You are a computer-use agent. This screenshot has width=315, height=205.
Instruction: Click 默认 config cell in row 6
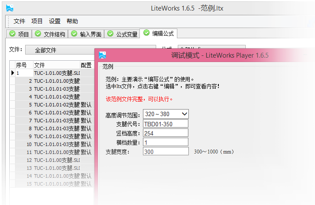87,113
